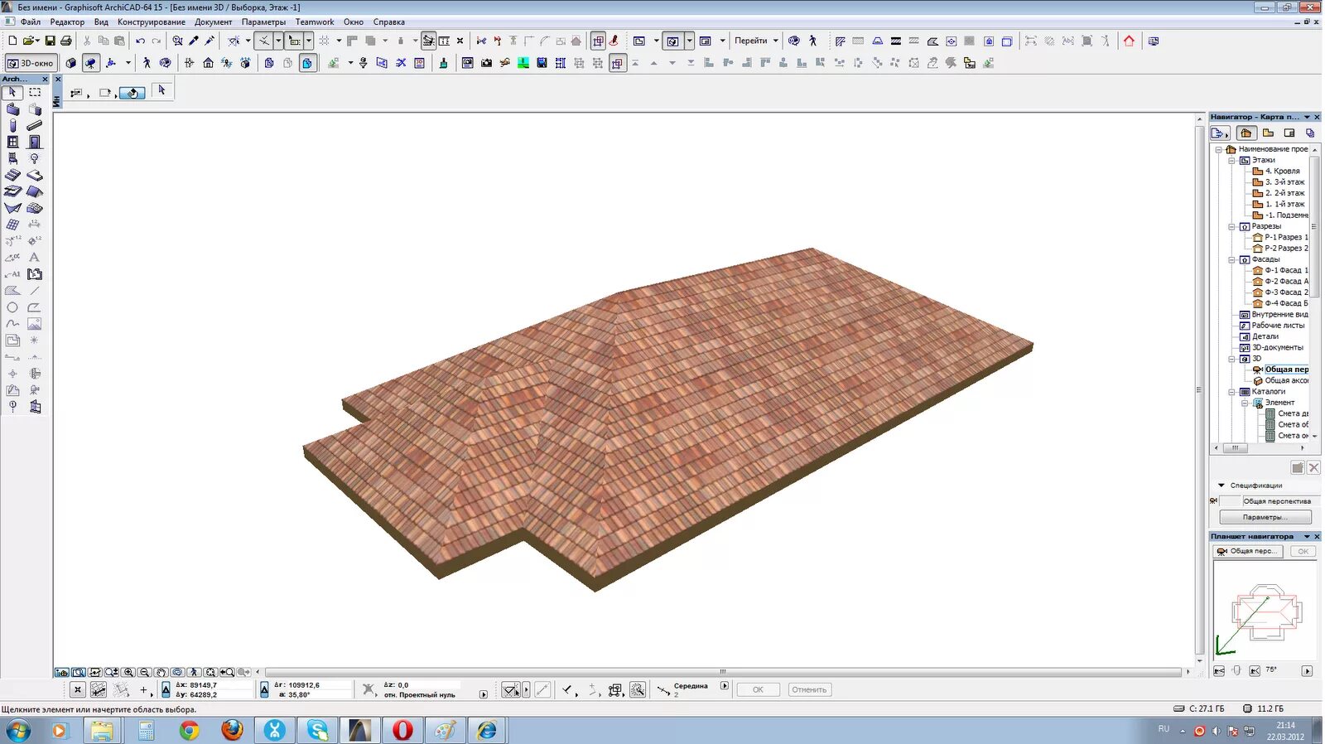This screenshot has height=744, width=1325.
Task: Click the Save icon in the toolbar
Action: pyautogui.click(x=50, y=41)
